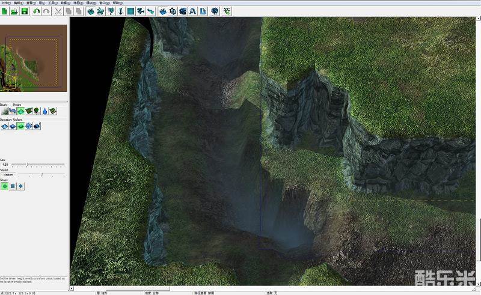Click the New map document icon

click(5, 11)
